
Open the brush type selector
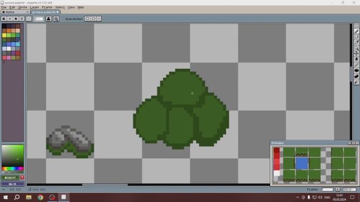tap(29, 19)
